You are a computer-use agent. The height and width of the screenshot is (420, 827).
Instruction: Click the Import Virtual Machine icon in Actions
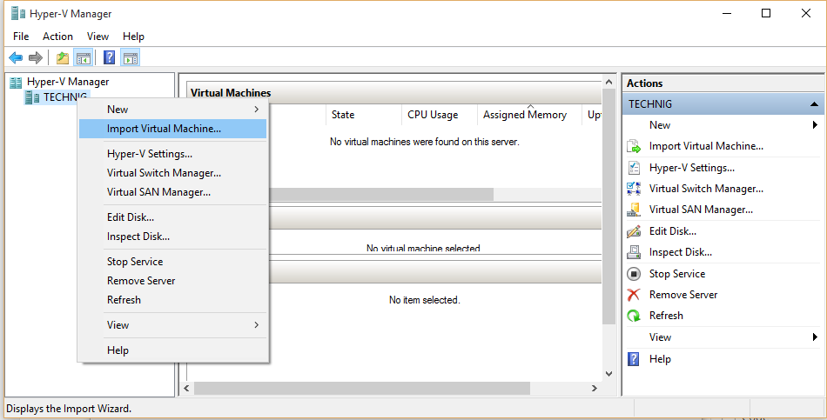[634, 146]
